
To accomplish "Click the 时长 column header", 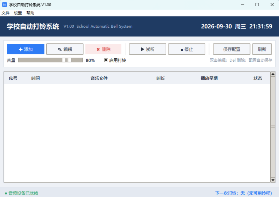I will 161,78.
